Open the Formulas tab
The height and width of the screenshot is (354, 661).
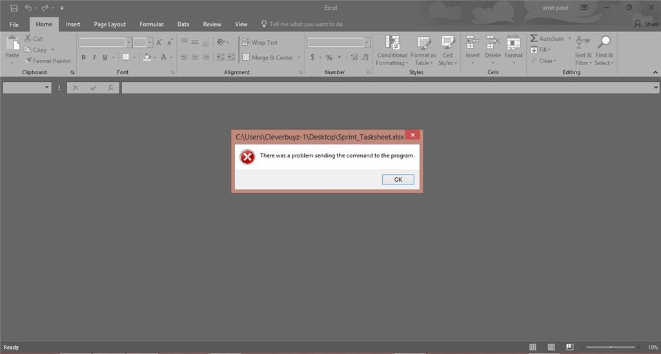pyautogui.click(x=151, y=25)
